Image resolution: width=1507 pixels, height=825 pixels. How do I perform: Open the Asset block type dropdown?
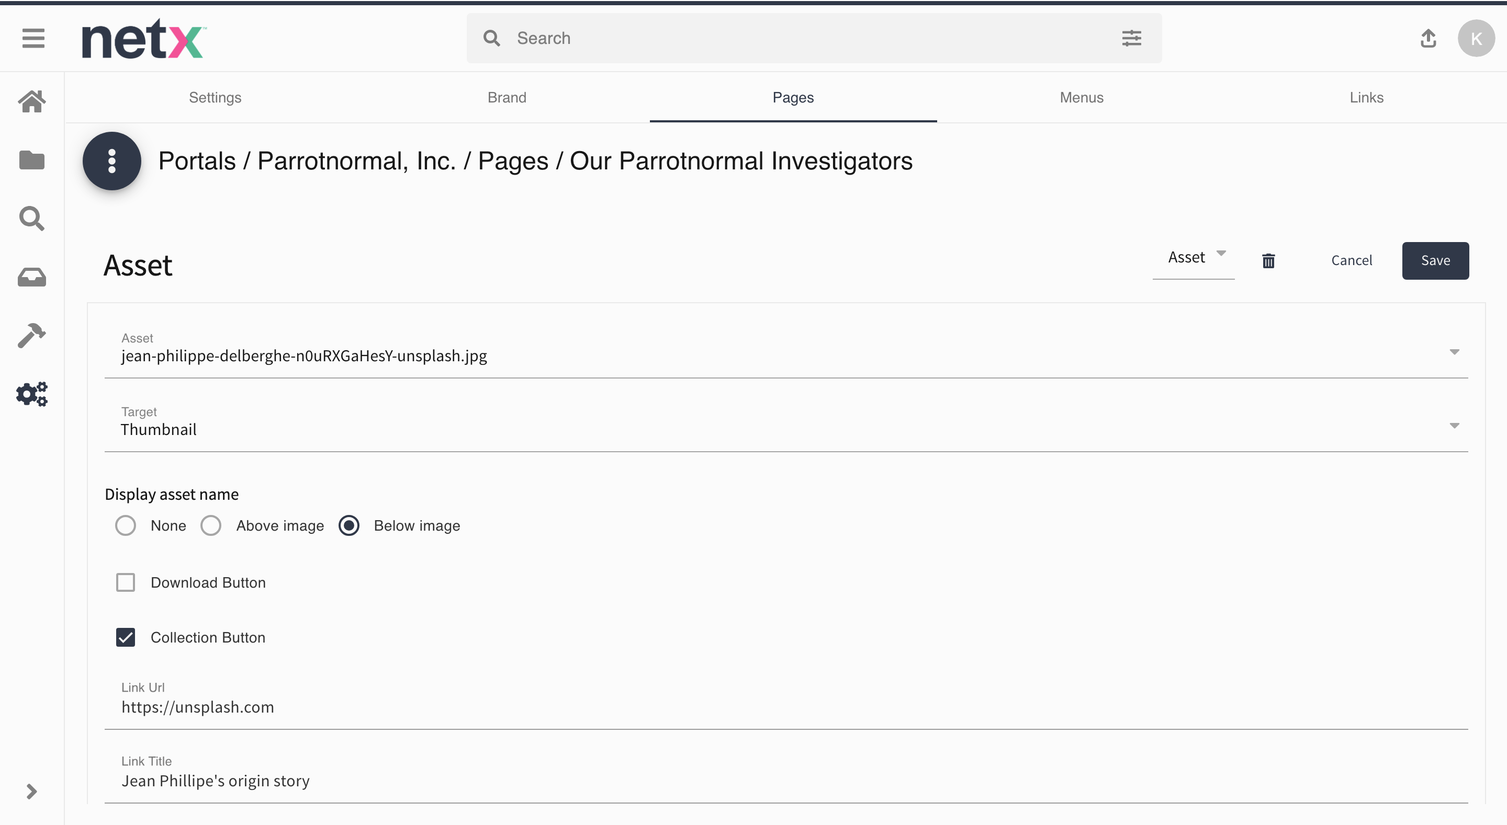[1194, 258]
